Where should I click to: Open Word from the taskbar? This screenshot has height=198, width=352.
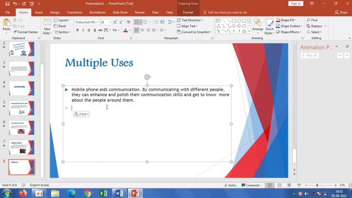pyautogui.click(x=119, y=193)
